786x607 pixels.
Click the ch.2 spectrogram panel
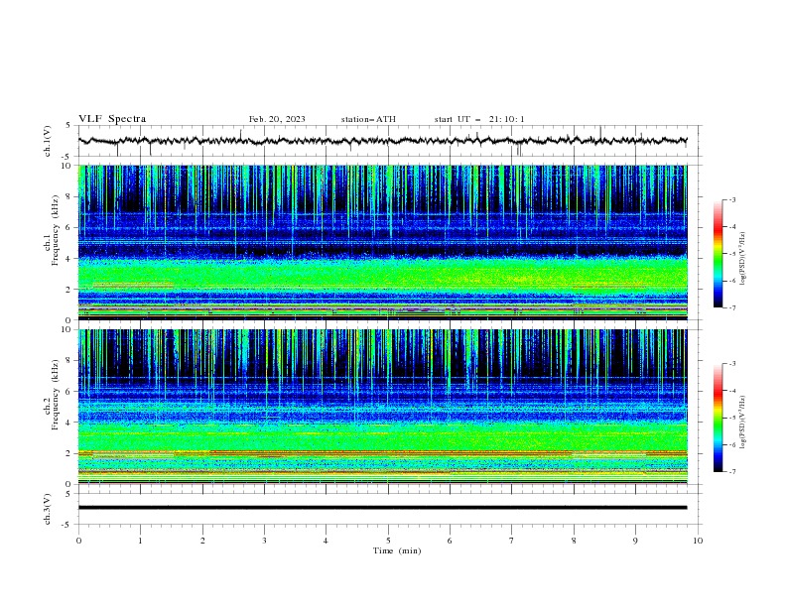click(x=382, y=407)
